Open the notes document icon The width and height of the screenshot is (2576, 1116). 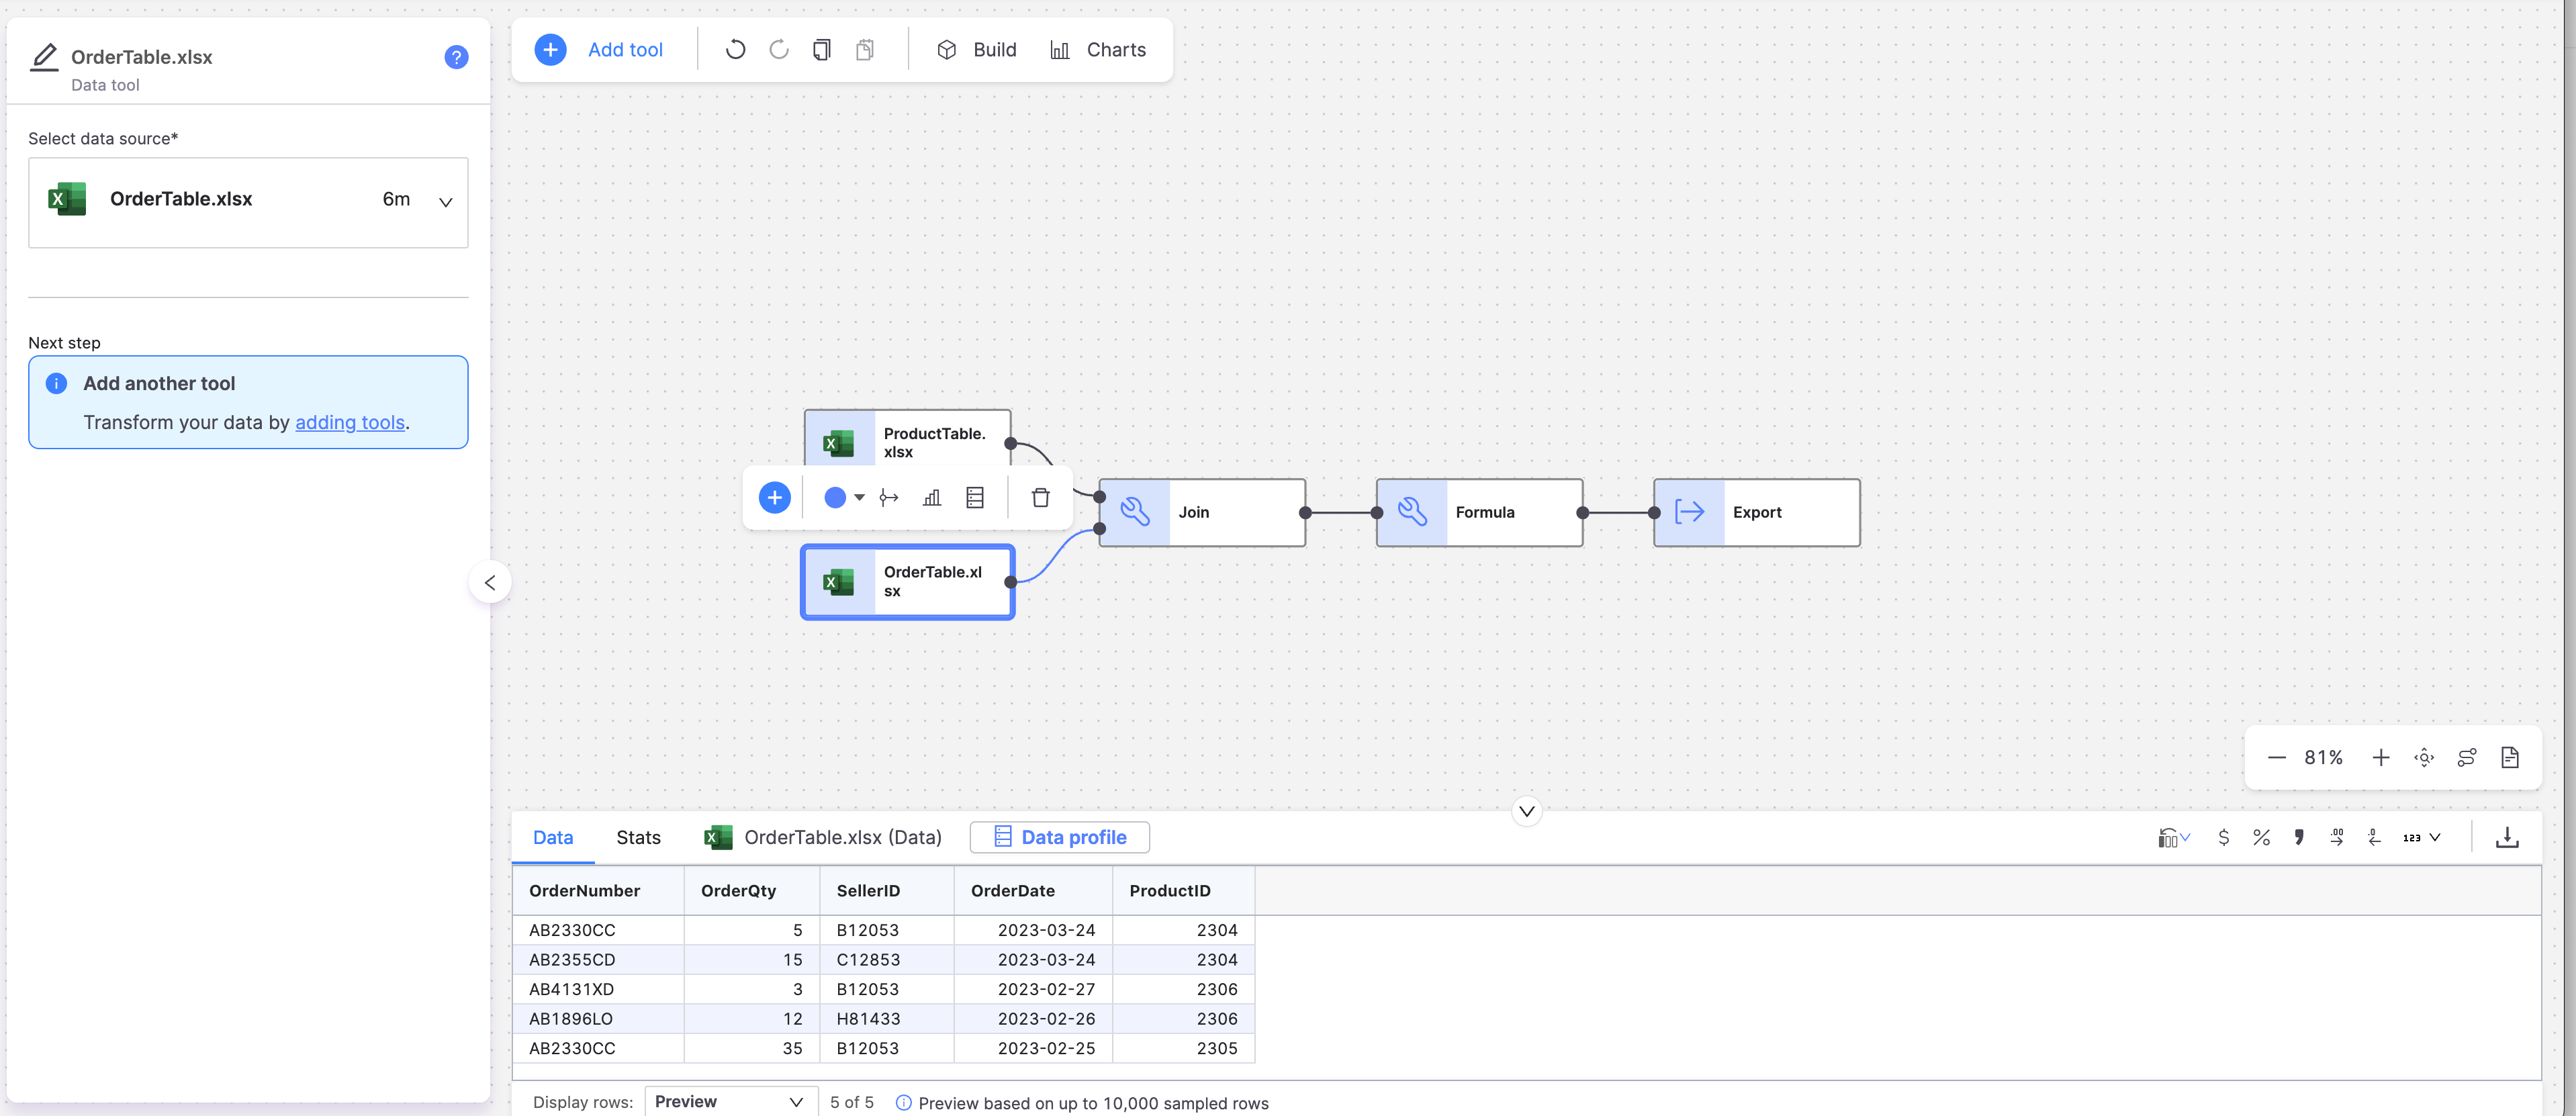pos(2510,757)
